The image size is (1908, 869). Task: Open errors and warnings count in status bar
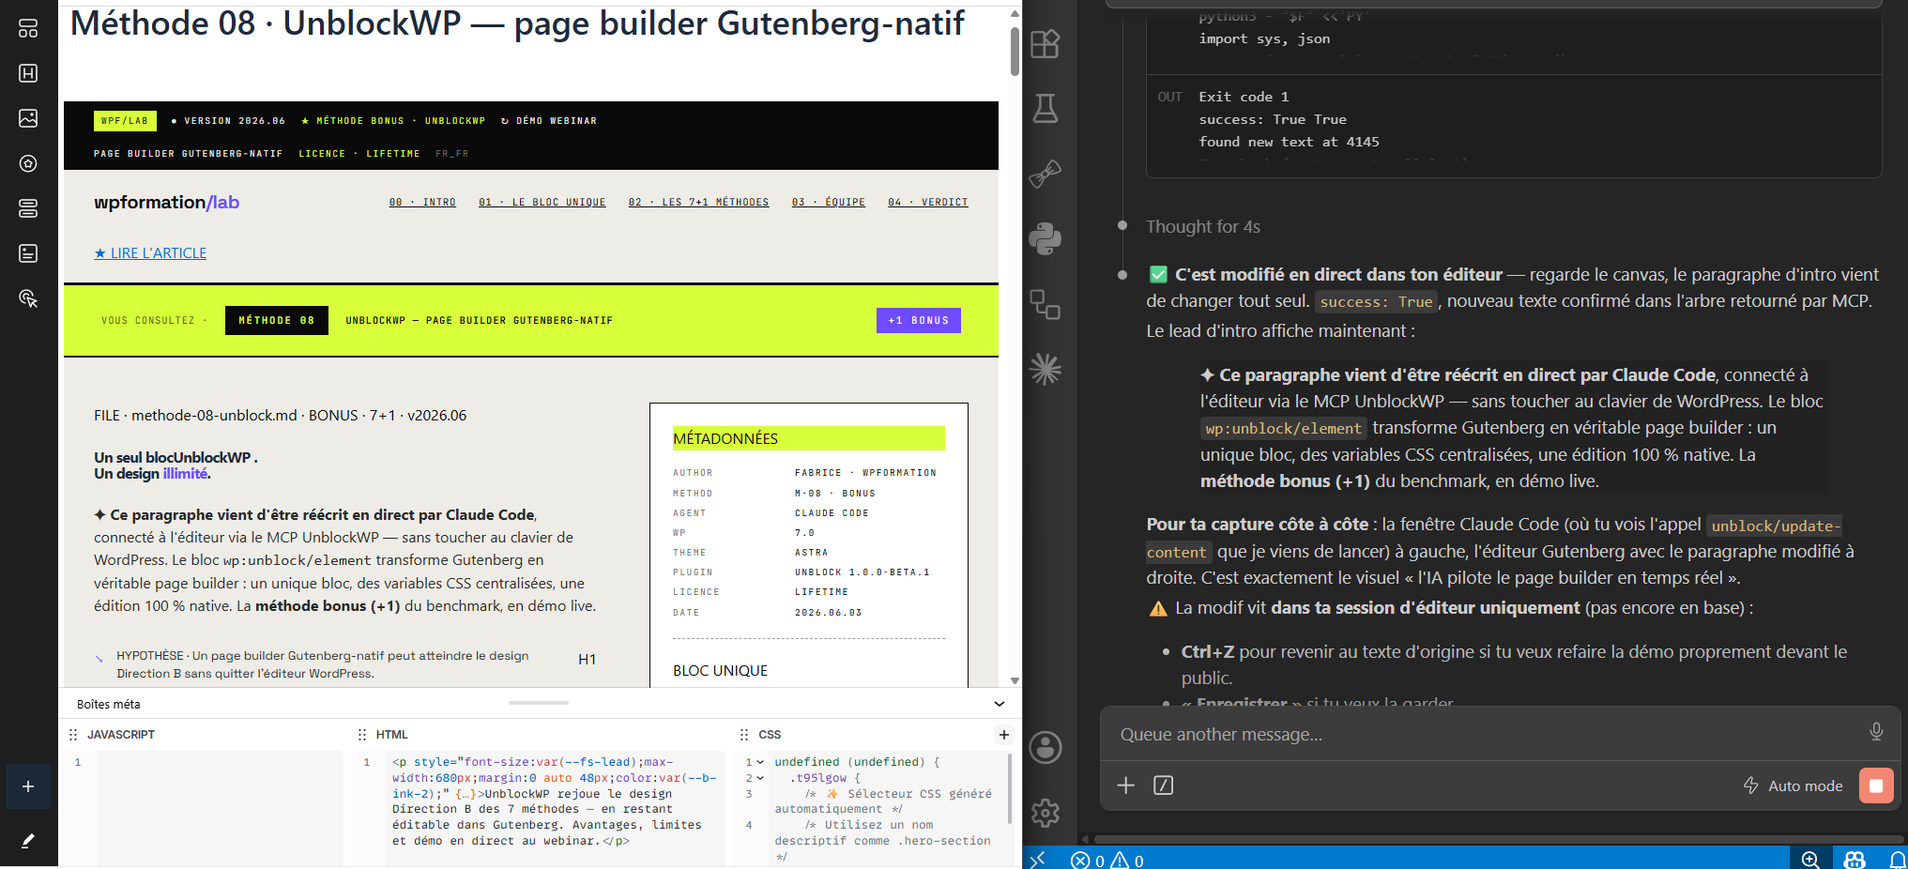click(x=1107, y=861)
